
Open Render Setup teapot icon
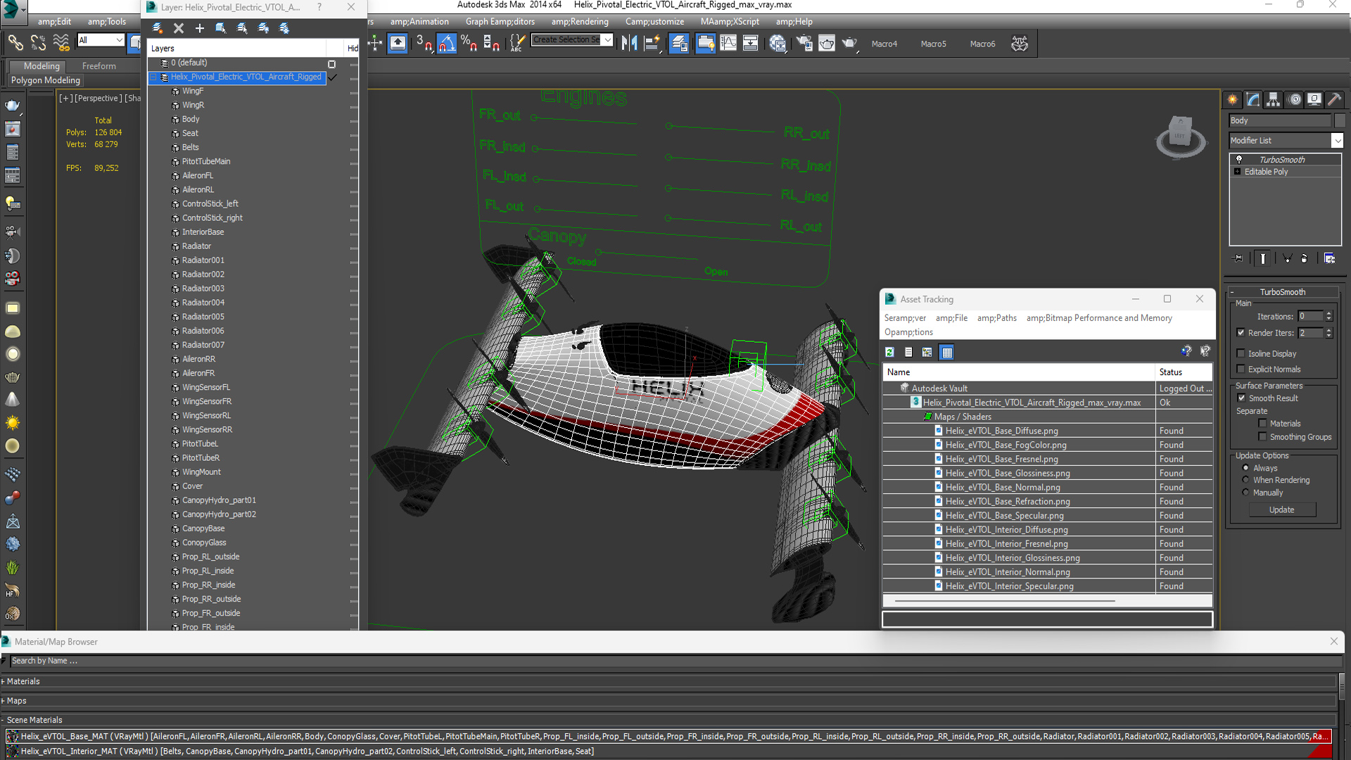804,44
